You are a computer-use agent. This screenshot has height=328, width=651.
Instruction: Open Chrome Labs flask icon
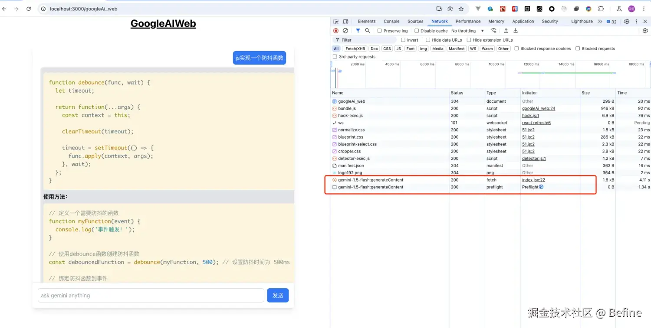[x=619, y=9]
